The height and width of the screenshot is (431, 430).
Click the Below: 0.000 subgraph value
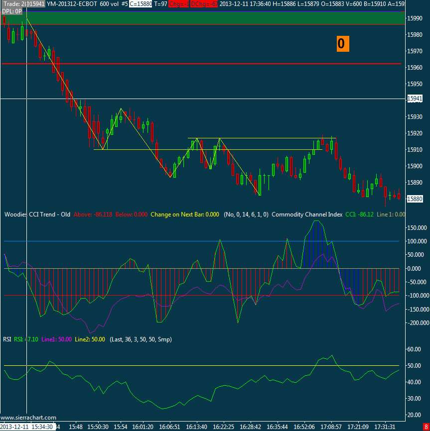click(131, 215)
